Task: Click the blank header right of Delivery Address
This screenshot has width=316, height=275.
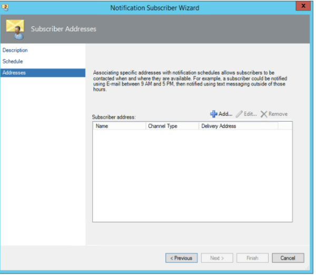Action: click(285, 126)
